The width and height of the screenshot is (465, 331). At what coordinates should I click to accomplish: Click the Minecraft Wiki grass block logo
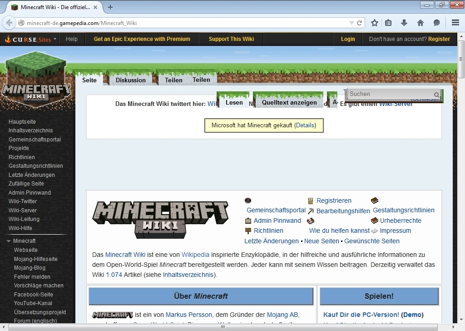point(36,79)
